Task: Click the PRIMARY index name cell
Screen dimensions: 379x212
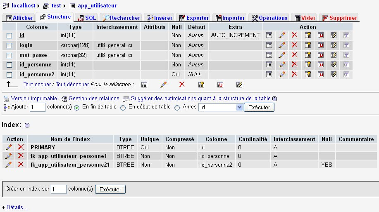Action: (70, 147)
